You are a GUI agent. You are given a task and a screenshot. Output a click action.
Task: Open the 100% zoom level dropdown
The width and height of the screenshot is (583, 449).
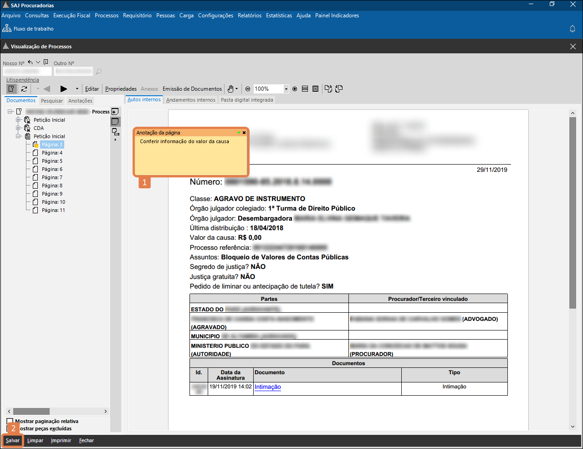pyautogui.click(x=286, y=89)
